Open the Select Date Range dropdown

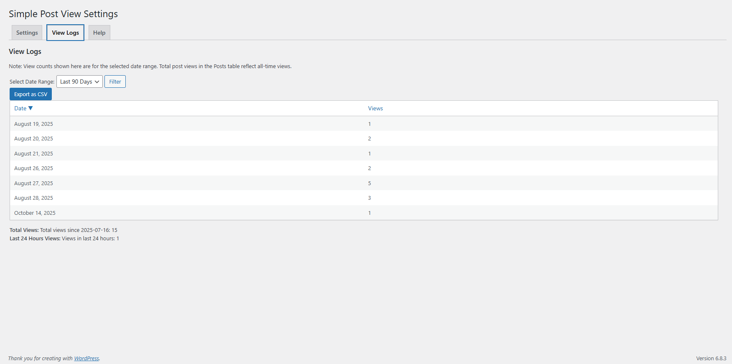pos(79,81)
